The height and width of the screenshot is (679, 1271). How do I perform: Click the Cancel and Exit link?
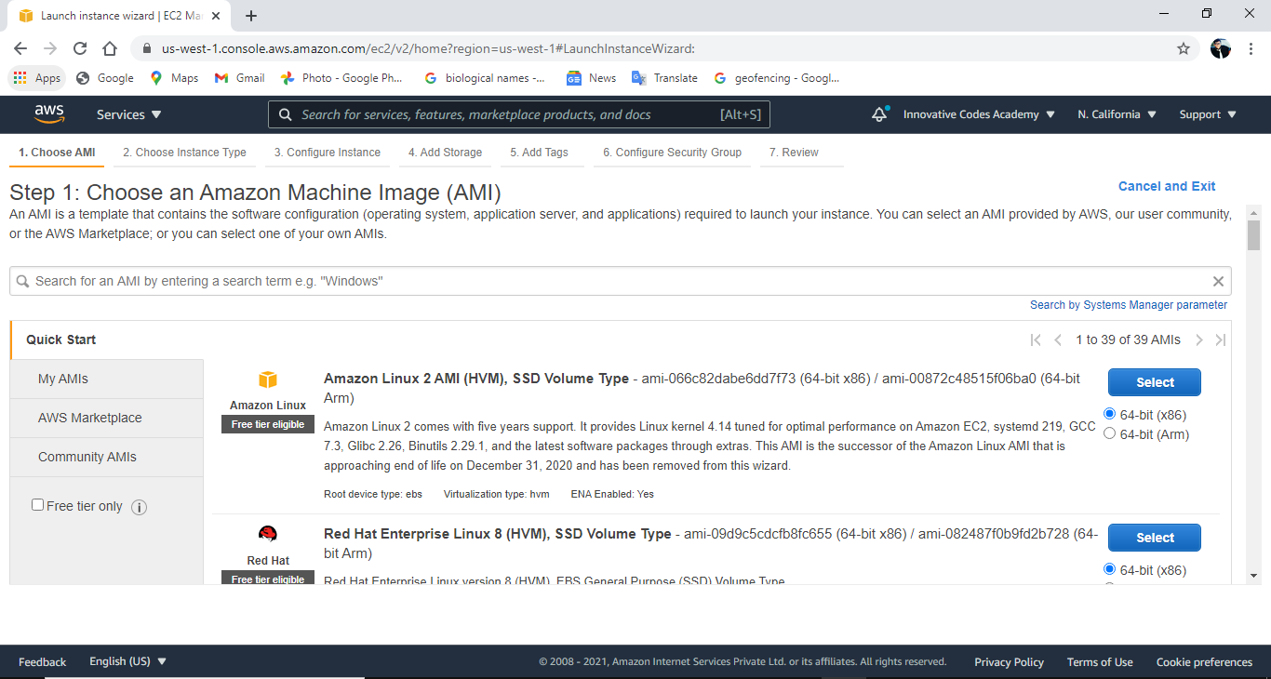(x=1167, y=186)
